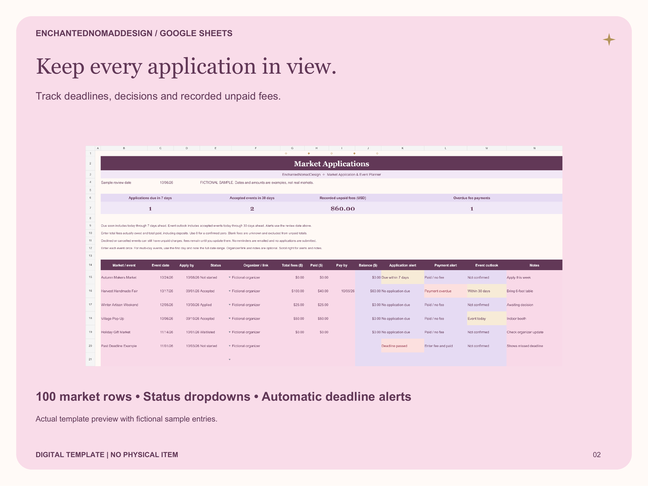
Task: Select the Holiday Gift Market cell
Action: [124, 332]
